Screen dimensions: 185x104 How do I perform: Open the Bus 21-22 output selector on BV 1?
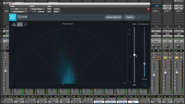167,31
